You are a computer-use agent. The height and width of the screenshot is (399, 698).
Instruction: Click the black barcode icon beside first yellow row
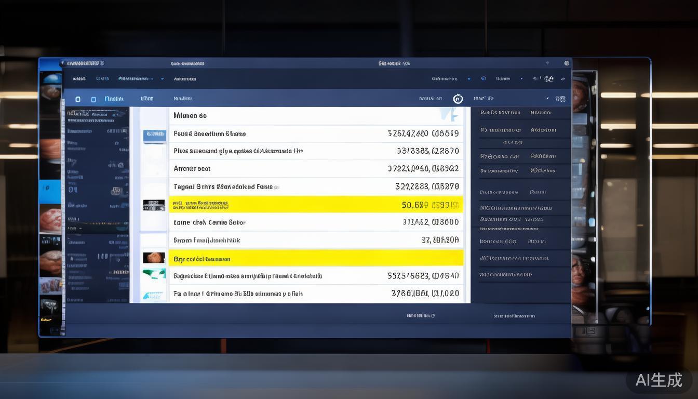coord(154,205)
